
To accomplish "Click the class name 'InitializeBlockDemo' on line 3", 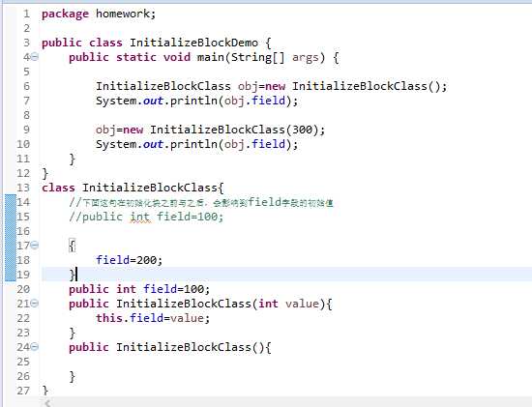I will coord(193,43).
